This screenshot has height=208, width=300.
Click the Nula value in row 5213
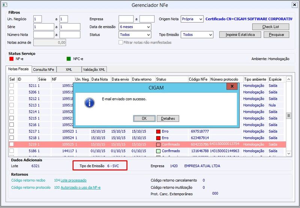point(272,105)
